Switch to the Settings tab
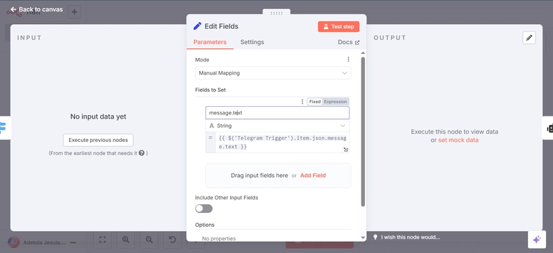This screenshot has height=253, width=553. [x=252, y=42]
